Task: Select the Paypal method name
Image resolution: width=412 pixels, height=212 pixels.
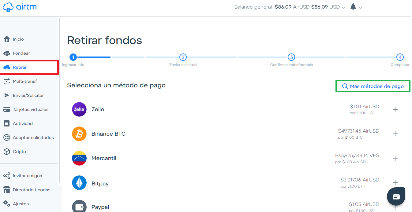Action: (100, 207)
